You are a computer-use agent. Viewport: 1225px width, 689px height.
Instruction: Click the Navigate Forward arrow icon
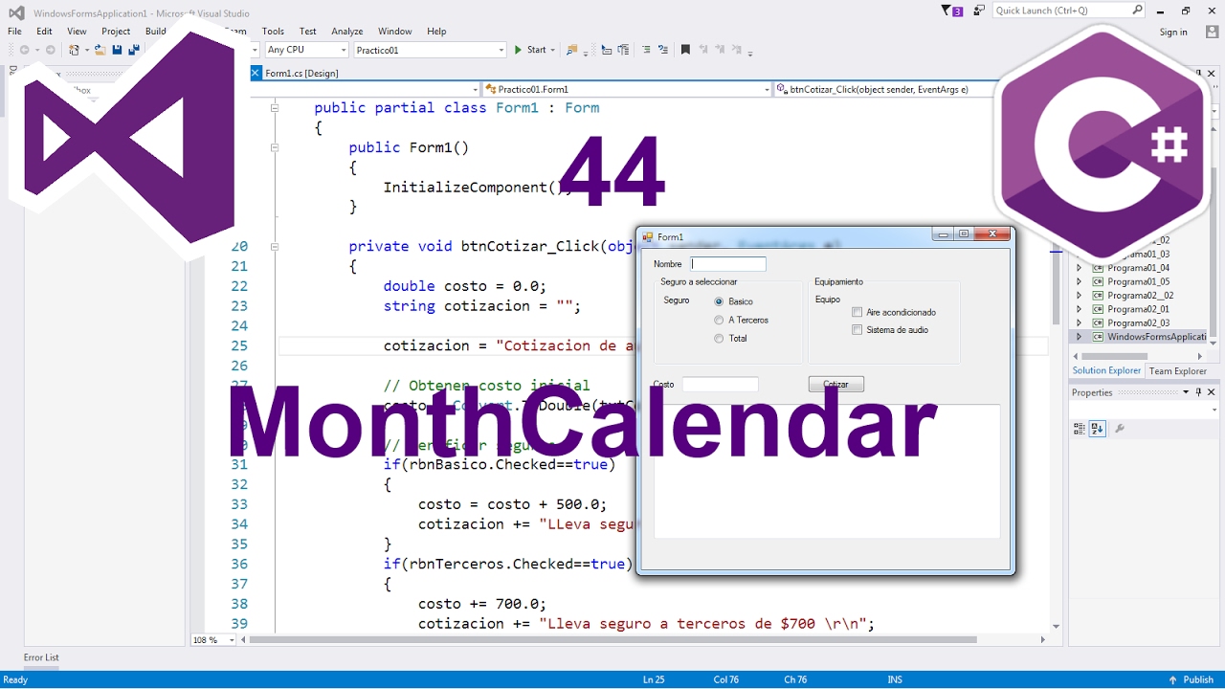[x=49, y=50]
